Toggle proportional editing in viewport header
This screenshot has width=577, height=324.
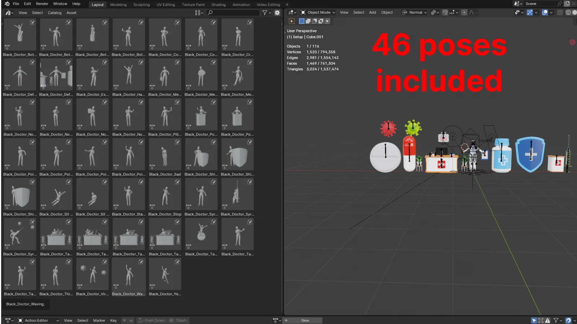click(x=464, y=12)
